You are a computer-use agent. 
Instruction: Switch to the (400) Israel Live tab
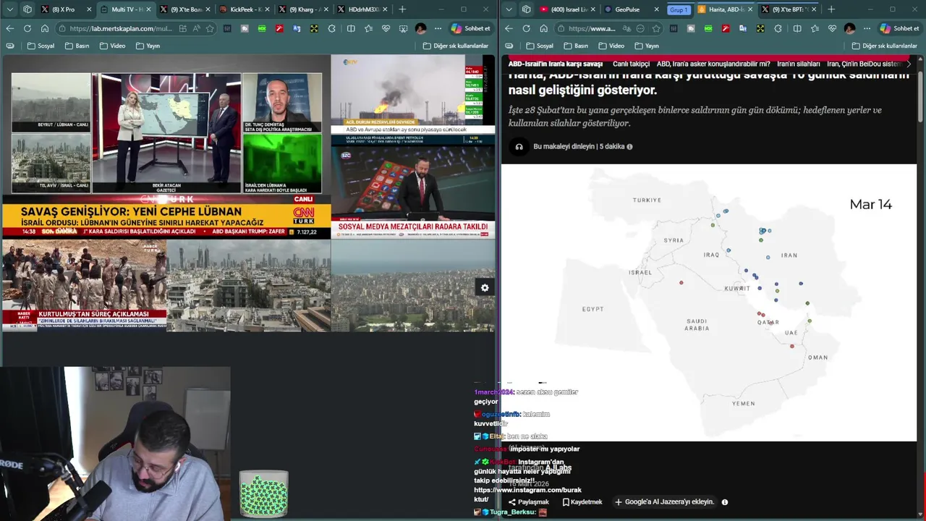coord(567,9)
